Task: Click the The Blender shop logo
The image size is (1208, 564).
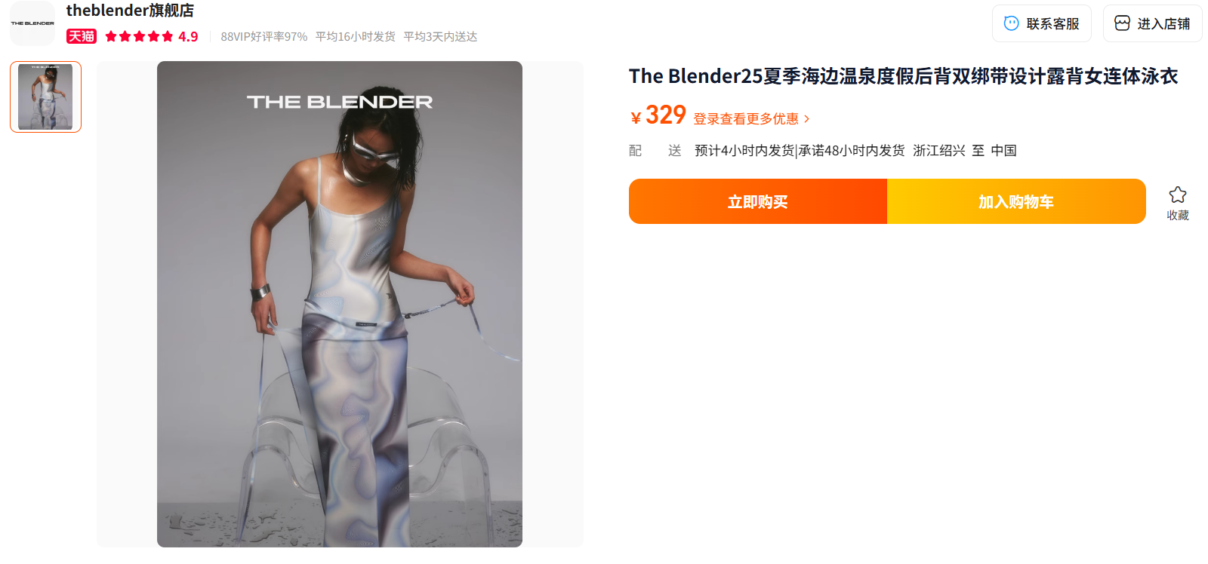Action: coord(32,23)
